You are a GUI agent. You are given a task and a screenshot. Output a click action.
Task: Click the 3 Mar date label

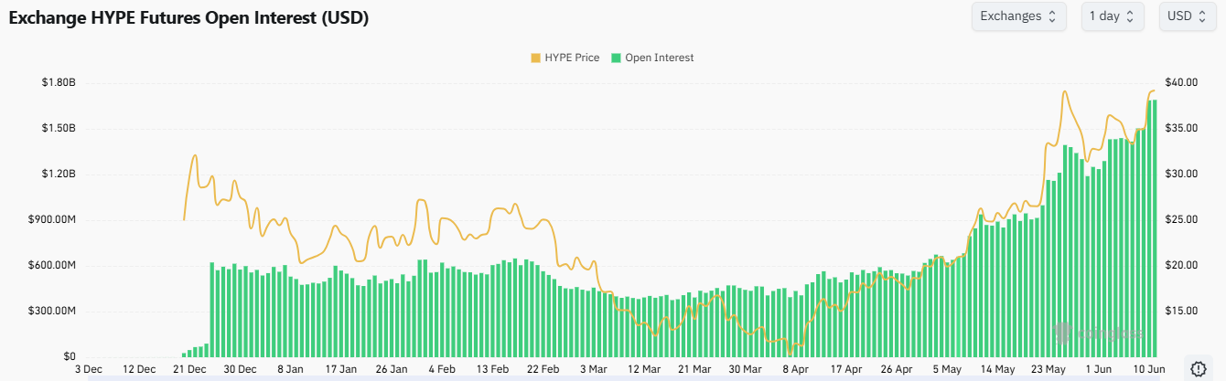tap(593, 369)
